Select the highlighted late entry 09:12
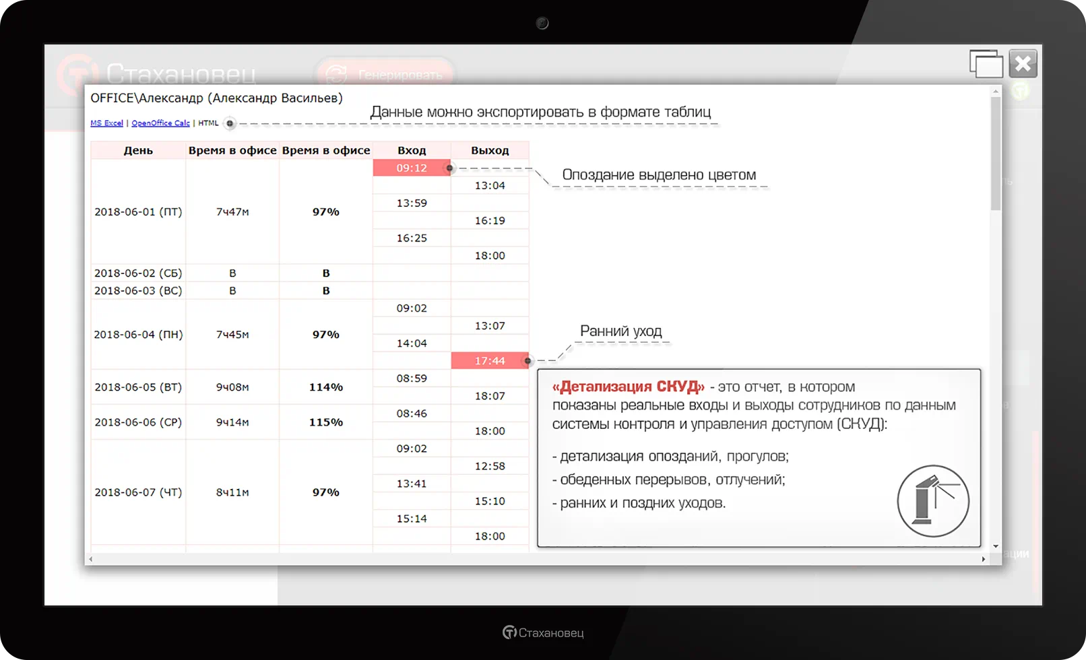The width and height of the screenshot is (1086, 660). click(412, 168)
